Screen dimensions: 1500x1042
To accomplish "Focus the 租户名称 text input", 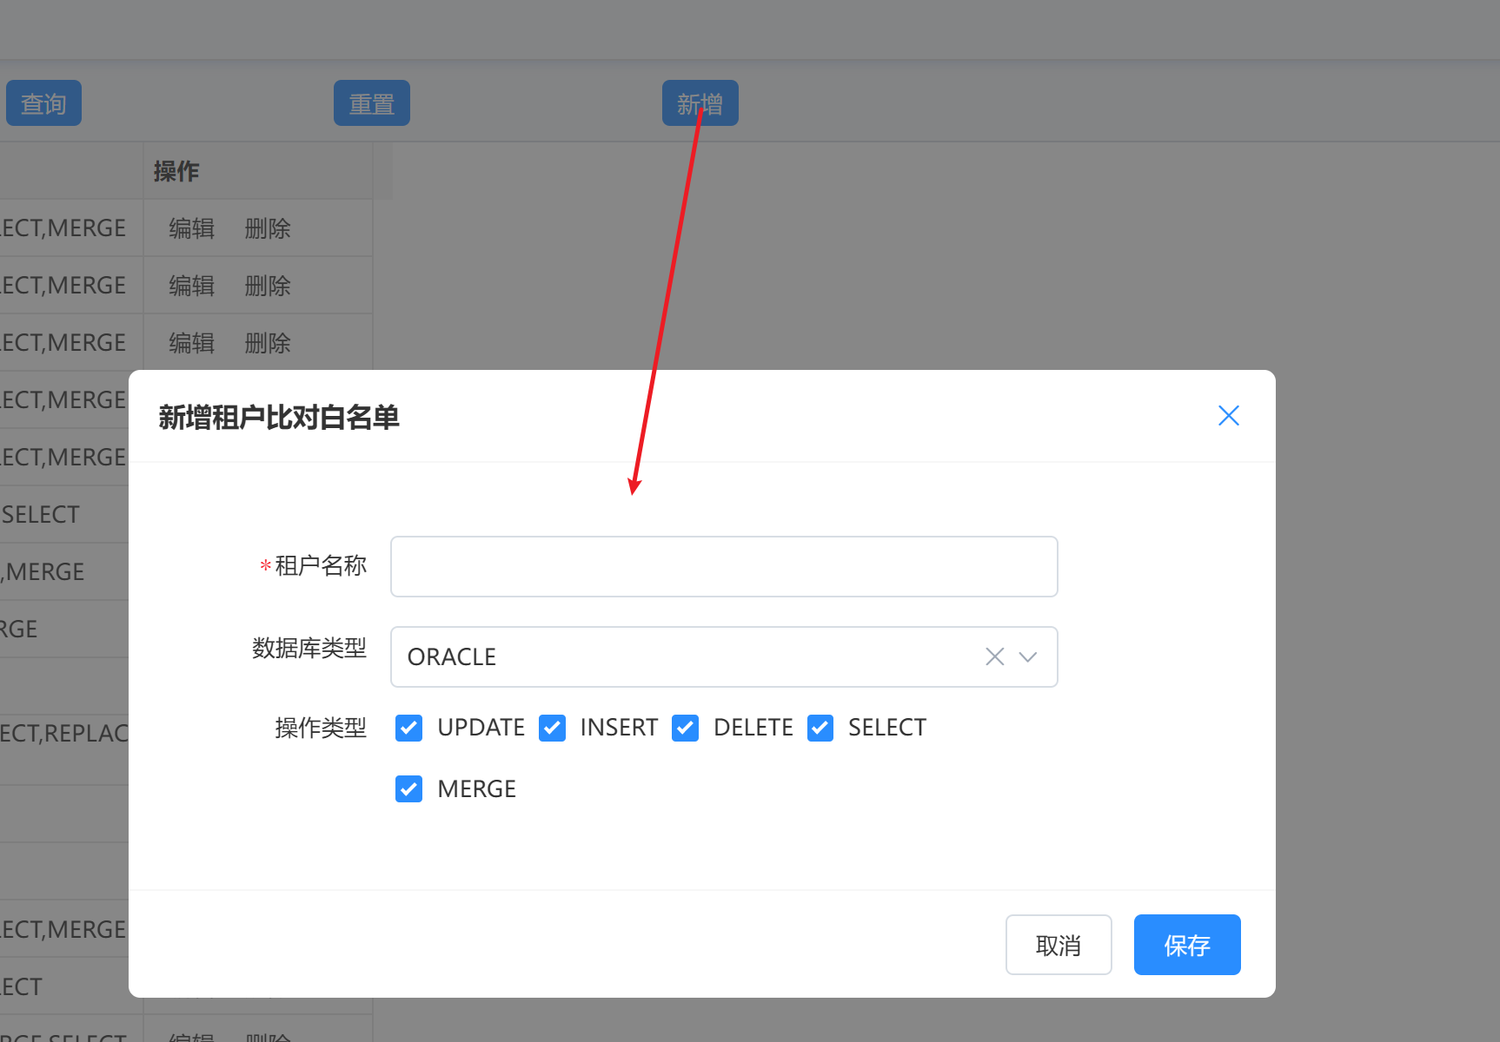I will coord(723,566).
